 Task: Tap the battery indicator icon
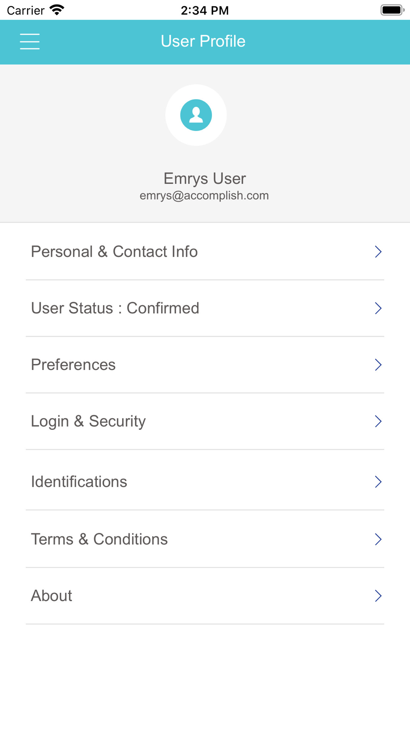392,10
